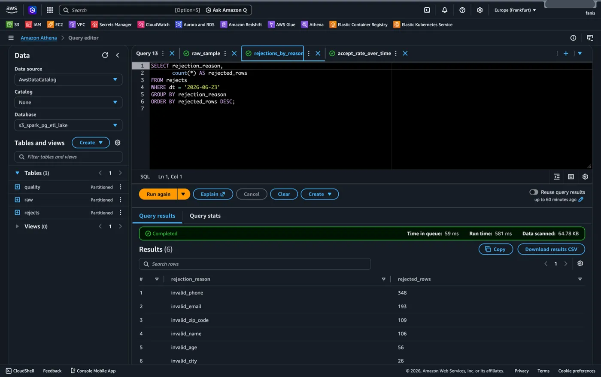Open S3 shortcut in favorites bar
601x377 pixels.
(x=12, y=24)
